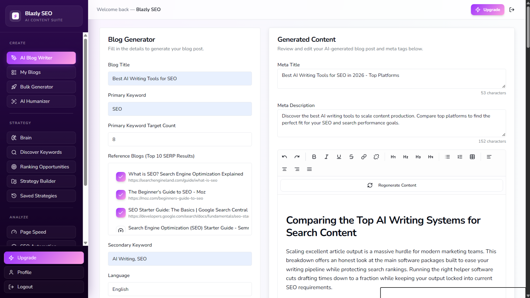This screenshot has height=298, width=530.
Task: Click the Secondary Keyword input field
Action: pos(180,259)
